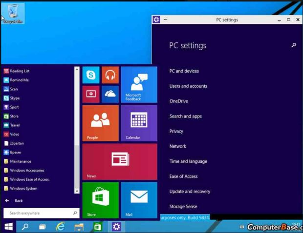Screen dimensions: 303x233
Task: Launch Travel from app list
Action: tap(12, 125)
